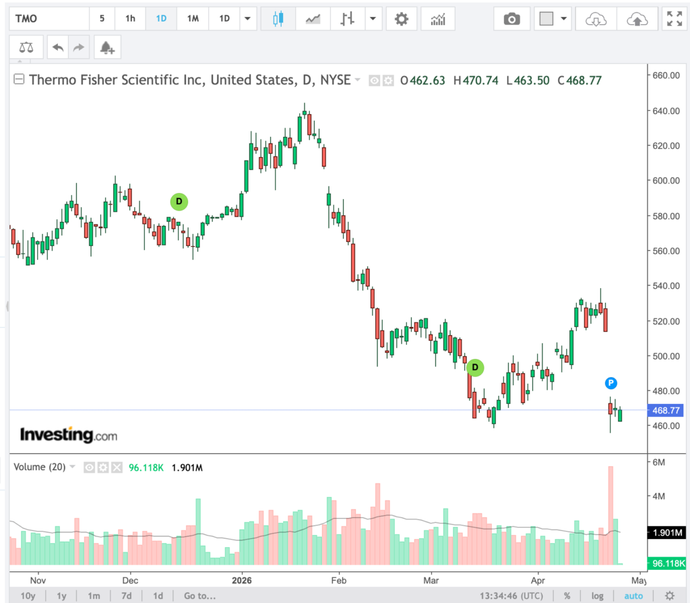
Task: Undo the last chart action
Action: [x=58, y=47]
